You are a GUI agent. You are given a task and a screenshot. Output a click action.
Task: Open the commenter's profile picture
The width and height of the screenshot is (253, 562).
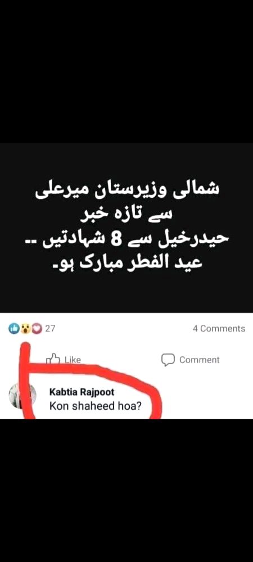[22, 396]
